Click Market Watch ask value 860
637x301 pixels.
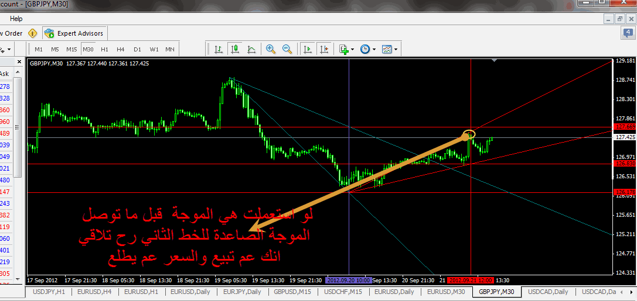[5, 110]
